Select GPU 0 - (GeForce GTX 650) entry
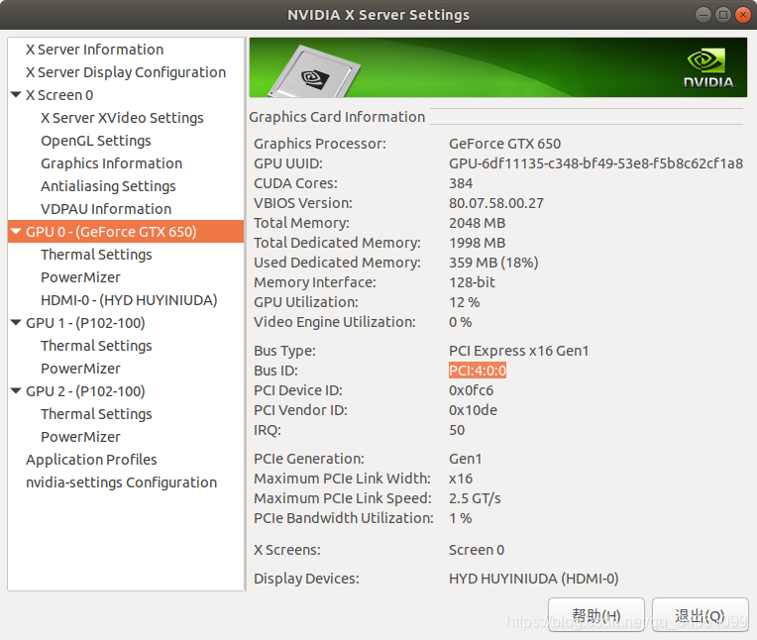 tap(126, 232)
